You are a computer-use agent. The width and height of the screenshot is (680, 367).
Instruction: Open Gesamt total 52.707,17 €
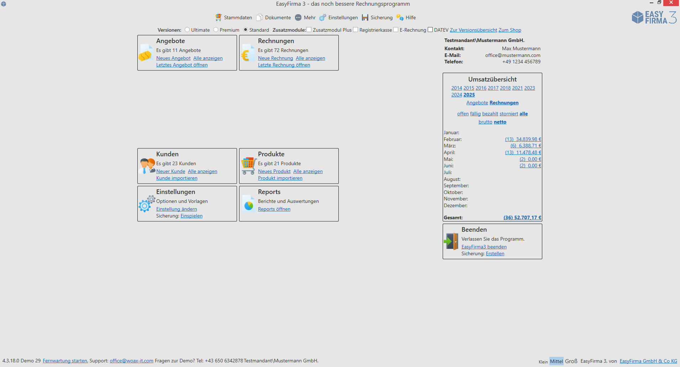coord(522,218)
